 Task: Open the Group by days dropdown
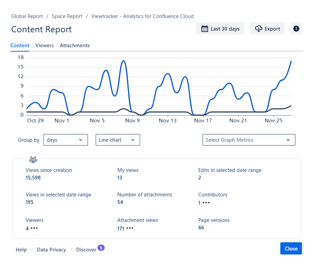coord(65,140)
